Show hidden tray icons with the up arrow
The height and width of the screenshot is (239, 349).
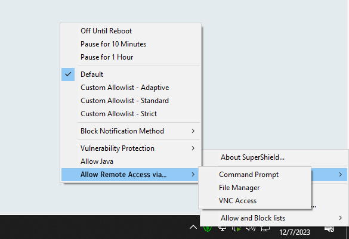(x=193, y=228)
